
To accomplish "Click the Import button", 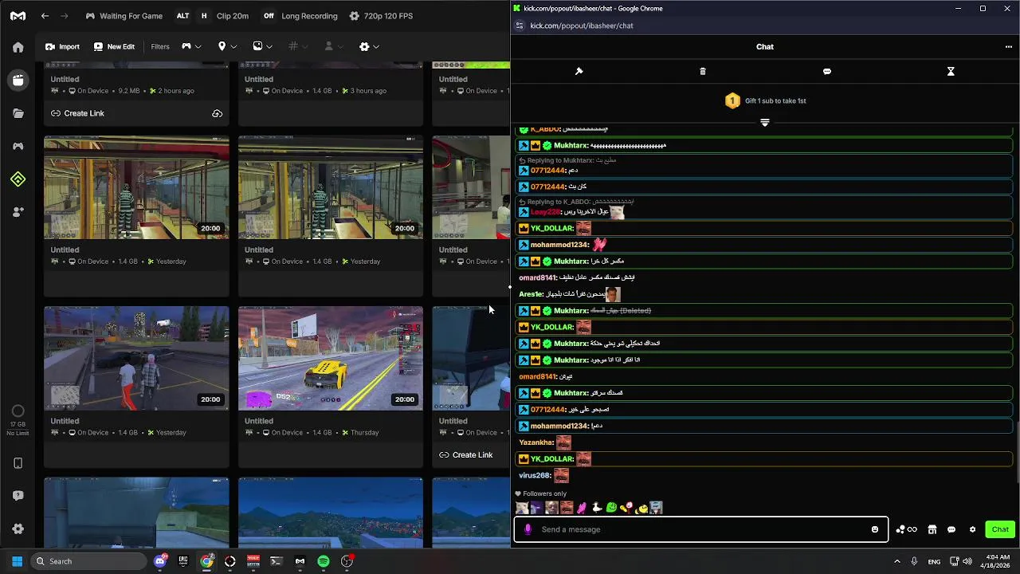I will tap(62, 46).
